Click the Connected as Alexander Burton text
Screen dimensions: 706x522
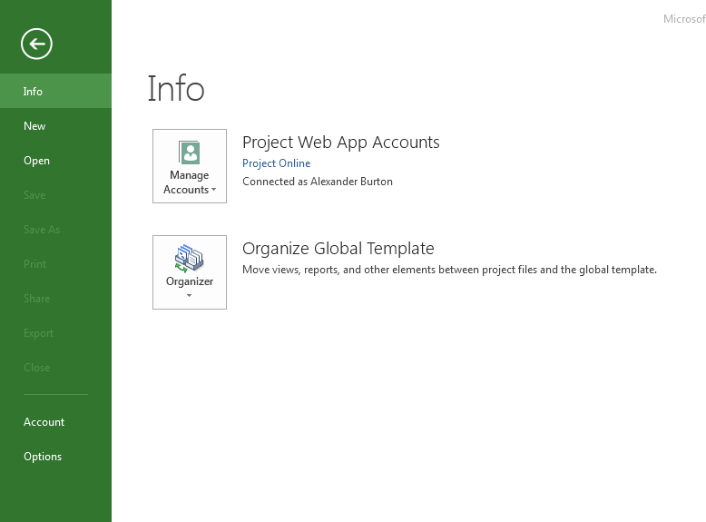click(318, 182)
